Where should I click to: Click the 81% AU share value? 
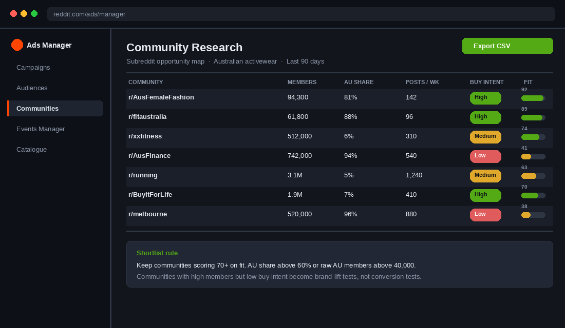coord(351,97)
